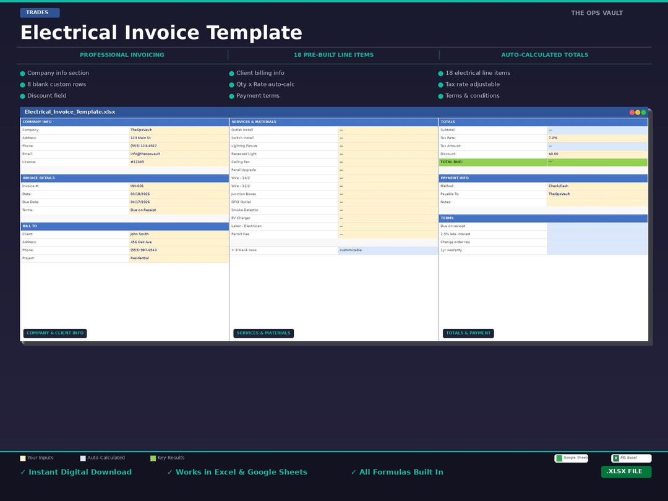Screen dimensions: 668x501
Task: Select the '456 Oak Ave' address cell
Action: tap(179, 242)
